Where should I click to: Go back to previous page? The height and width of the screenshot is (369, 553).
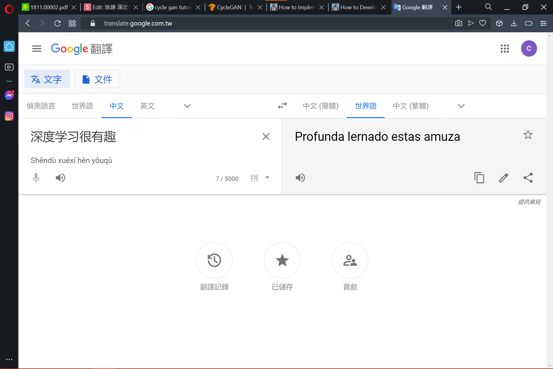(28, 23)
